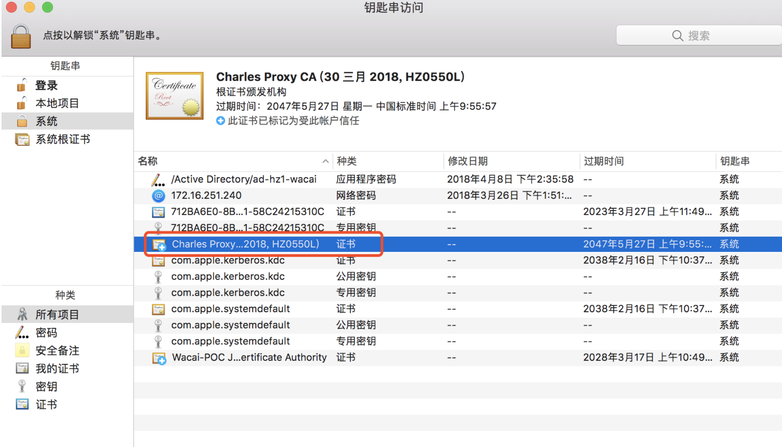Open the 系统根证书 keychain
This screenshot has width=782, height=447.
(x=63, y=139)
